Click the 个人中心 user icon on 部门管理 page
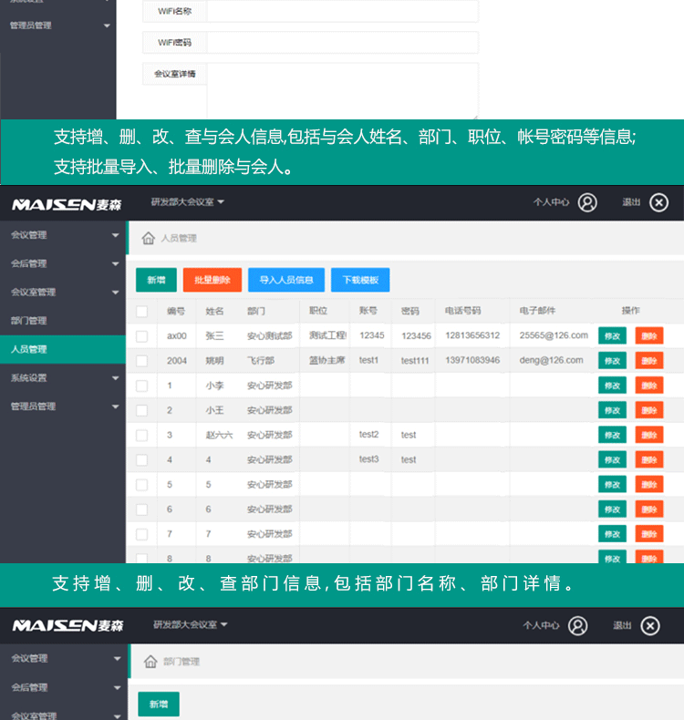 pyautogui.click(x=577, y=625)
